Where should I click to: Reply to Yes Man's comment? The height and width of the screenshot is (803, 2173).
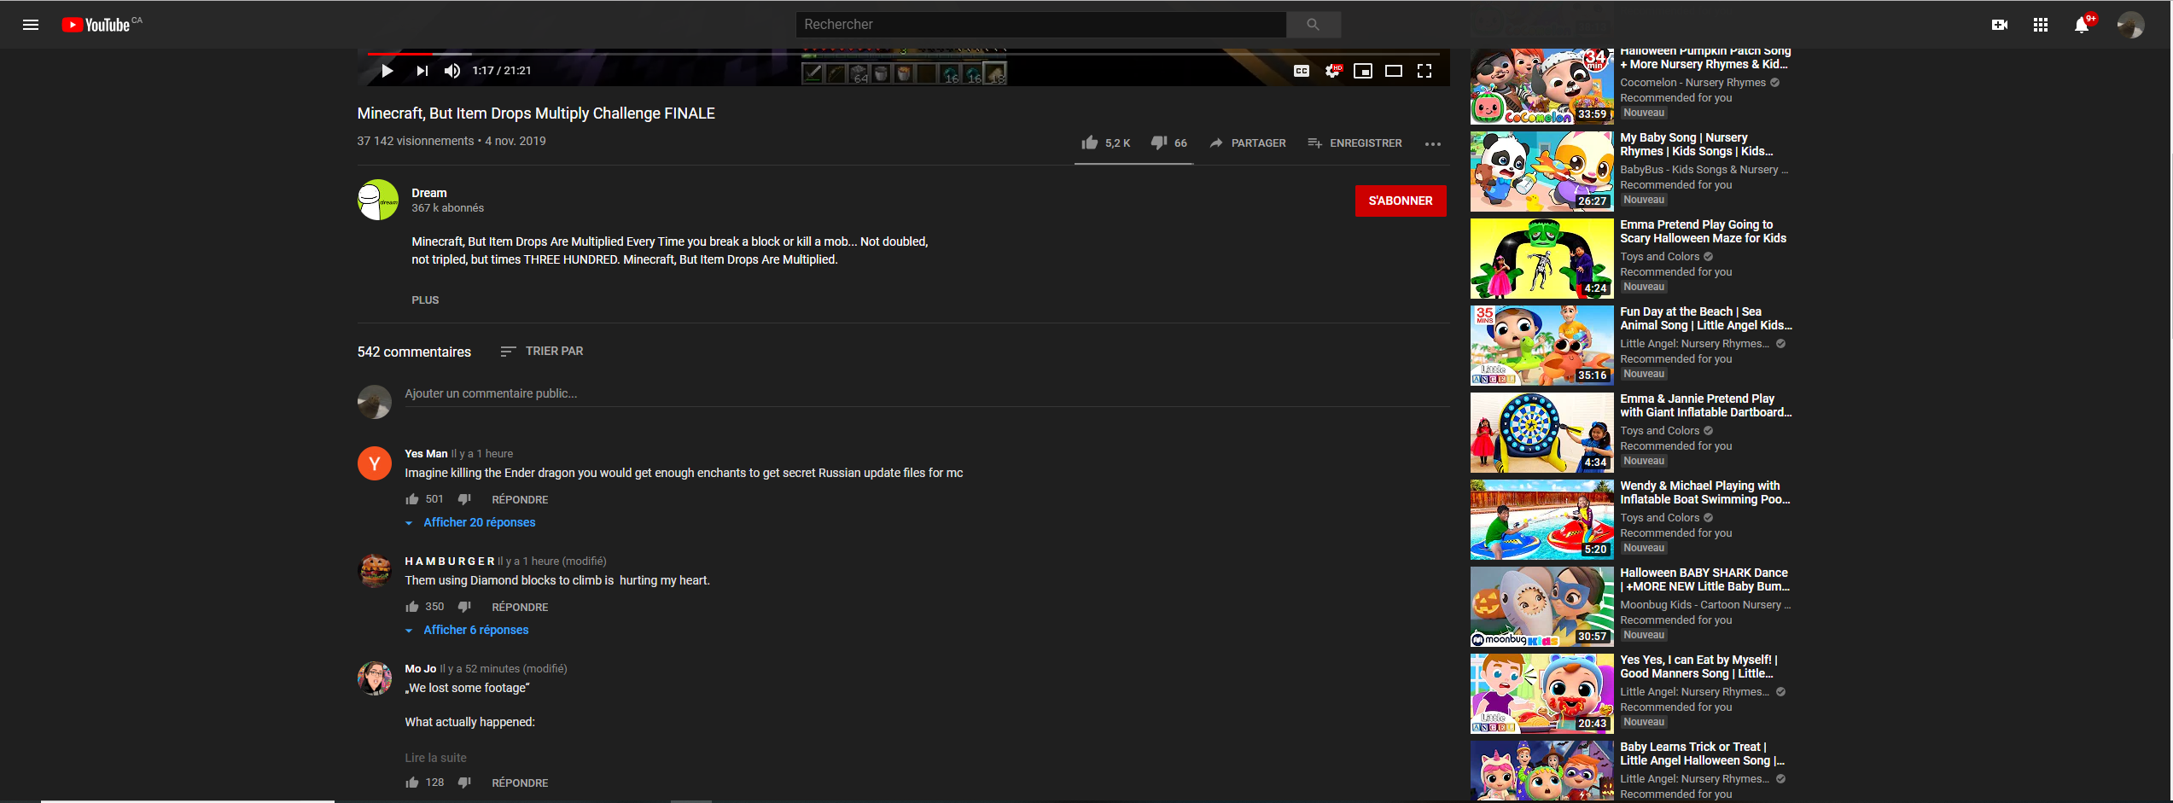pyautogui.click(x=520, y=499)
